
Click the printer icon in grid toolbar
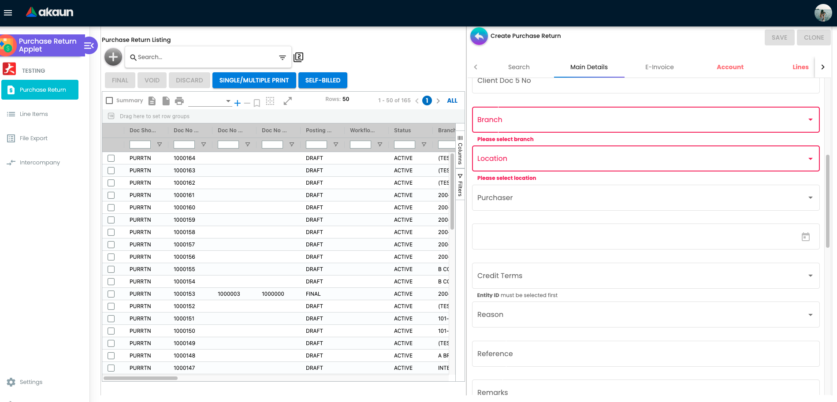point(179,101)
